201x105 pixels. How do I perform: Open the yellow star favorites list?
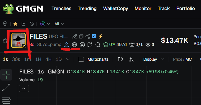[15, 24]
